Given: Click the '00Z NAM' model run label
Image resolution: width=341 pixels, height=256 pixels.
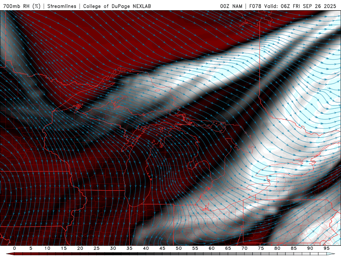Looking at the screenshot, I should [231, 6].
